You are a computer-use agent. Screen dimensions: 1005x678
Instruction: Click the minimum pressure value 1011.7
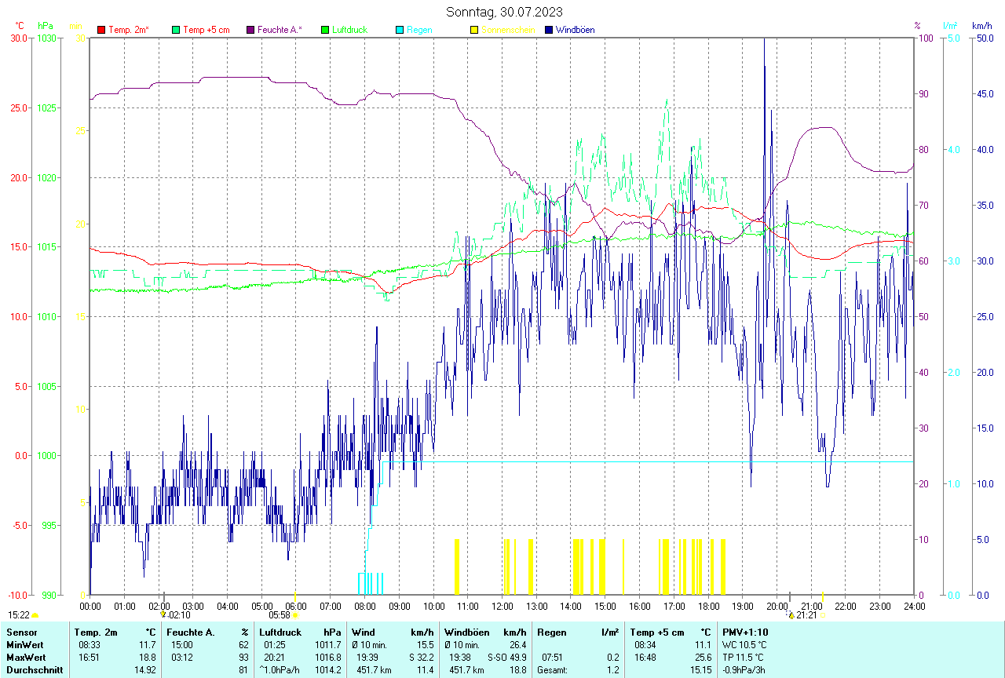click(x=327, y=644)
